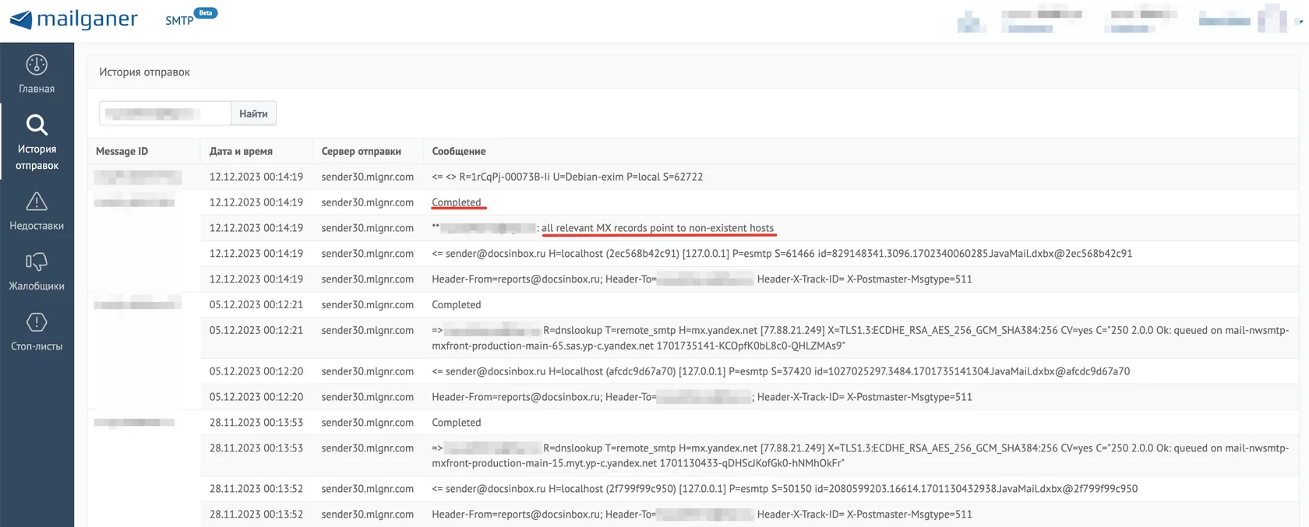Click the Найти search button
Viewport: 1309px width, 527px height.
click(253, 114)
